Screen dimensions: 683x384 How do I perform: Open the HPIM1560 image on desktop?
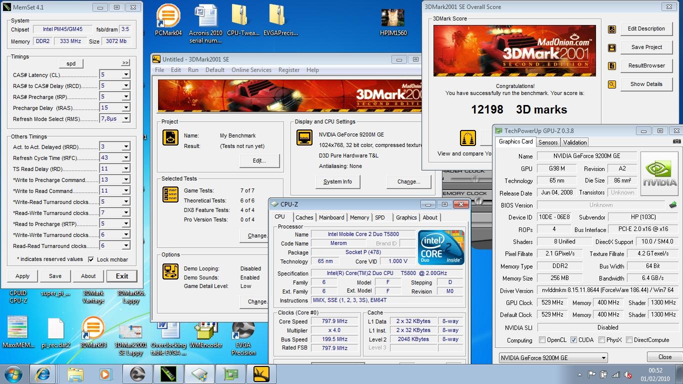tap(393, 22)
